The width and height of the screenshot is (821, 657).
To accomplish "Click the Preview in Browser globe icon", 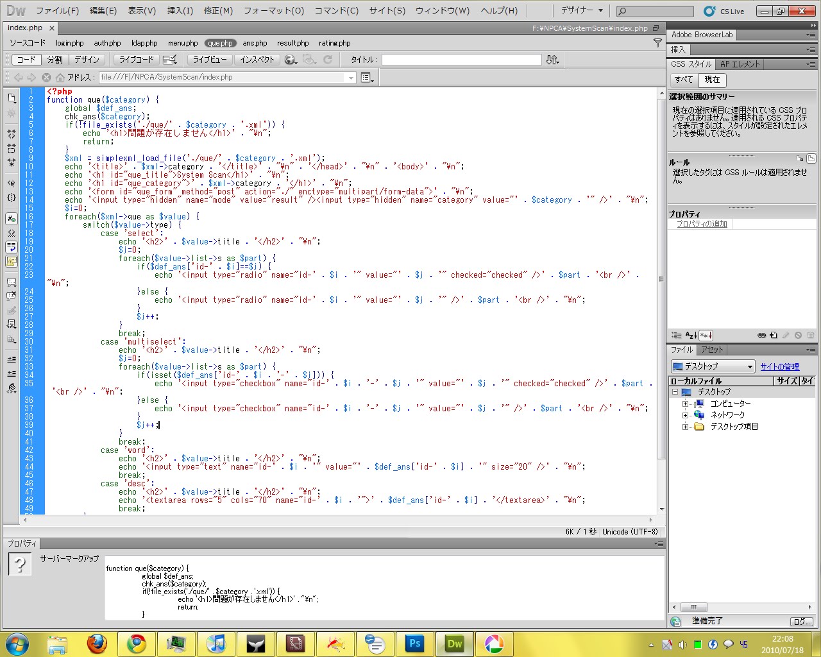I will pyautogui.click(x=291, y=60).
